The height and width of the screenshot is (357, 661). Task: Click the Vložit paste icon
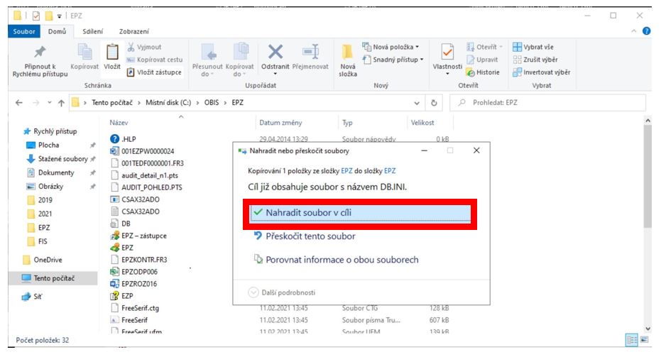[111, 53]
